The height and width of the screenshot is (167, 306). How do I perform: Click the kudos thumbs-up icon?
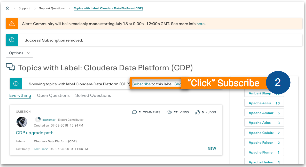tap(197, 112)
